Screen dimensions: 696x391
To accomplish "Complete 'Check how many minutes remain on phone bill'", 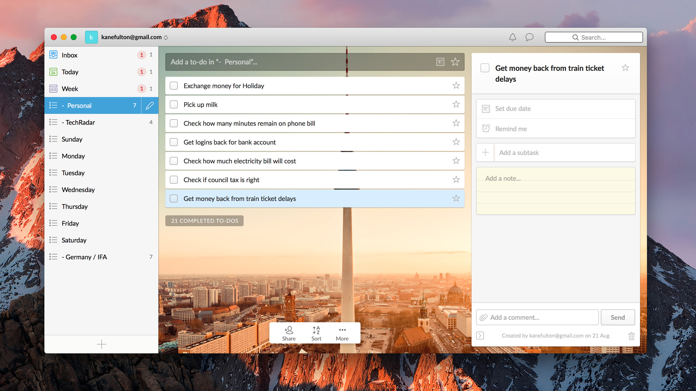I will [x=174, y=123].
